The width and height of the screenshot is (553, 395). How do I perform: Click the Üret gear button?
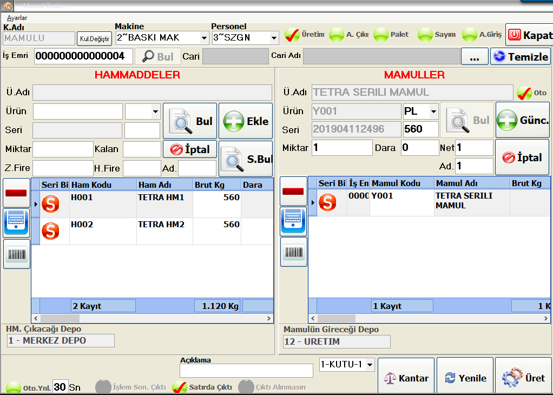point(523,378)
